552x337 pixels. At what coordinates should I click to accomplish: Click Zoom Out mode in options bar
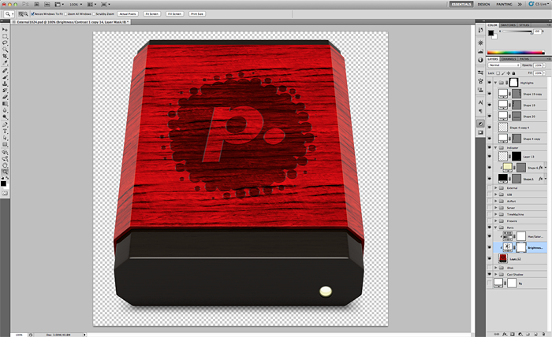coord(26,14)
